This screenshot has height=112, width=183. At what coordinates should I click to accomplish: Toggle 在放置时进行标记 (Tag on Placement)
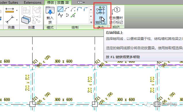click(x=116, y=15)
